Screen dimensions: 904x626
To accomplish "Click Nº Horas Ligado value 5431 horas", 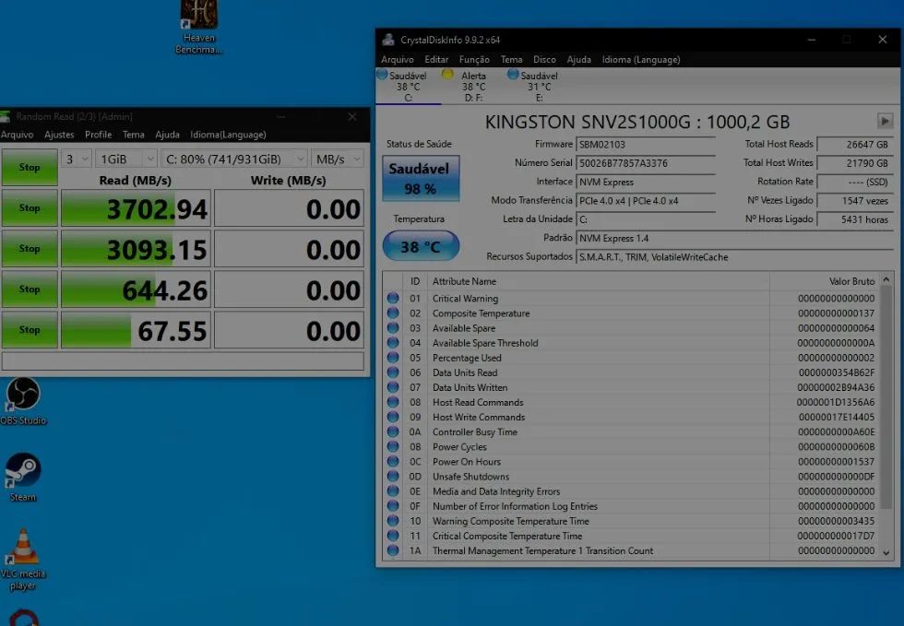I will click(855, 219).
